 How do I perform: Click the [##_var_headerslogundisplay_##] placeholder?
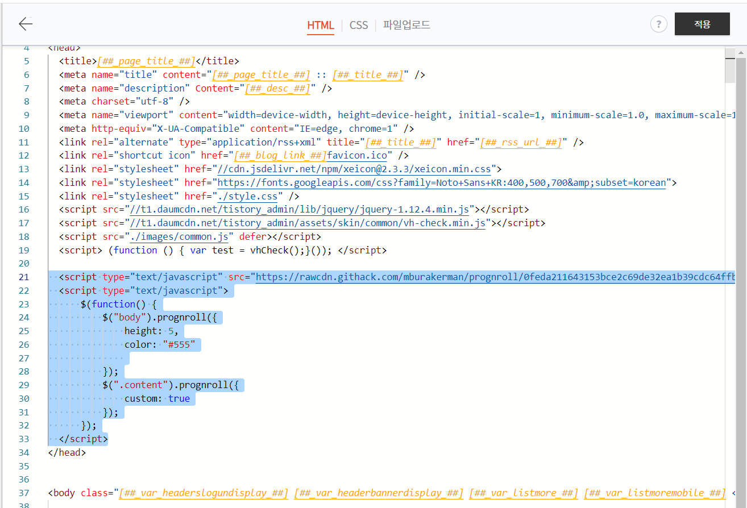pyautogui.click(x=204, y=493)
